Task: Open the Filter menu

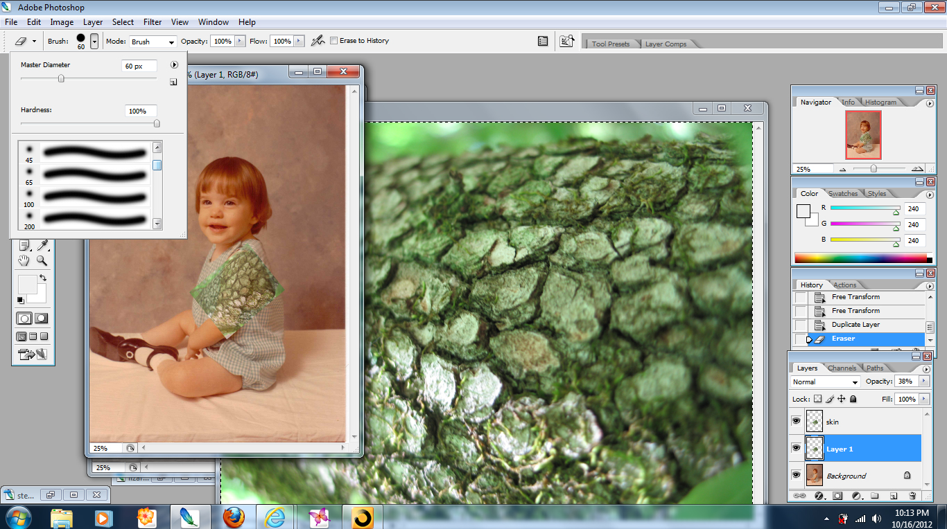Action: [x=153, y=22]
